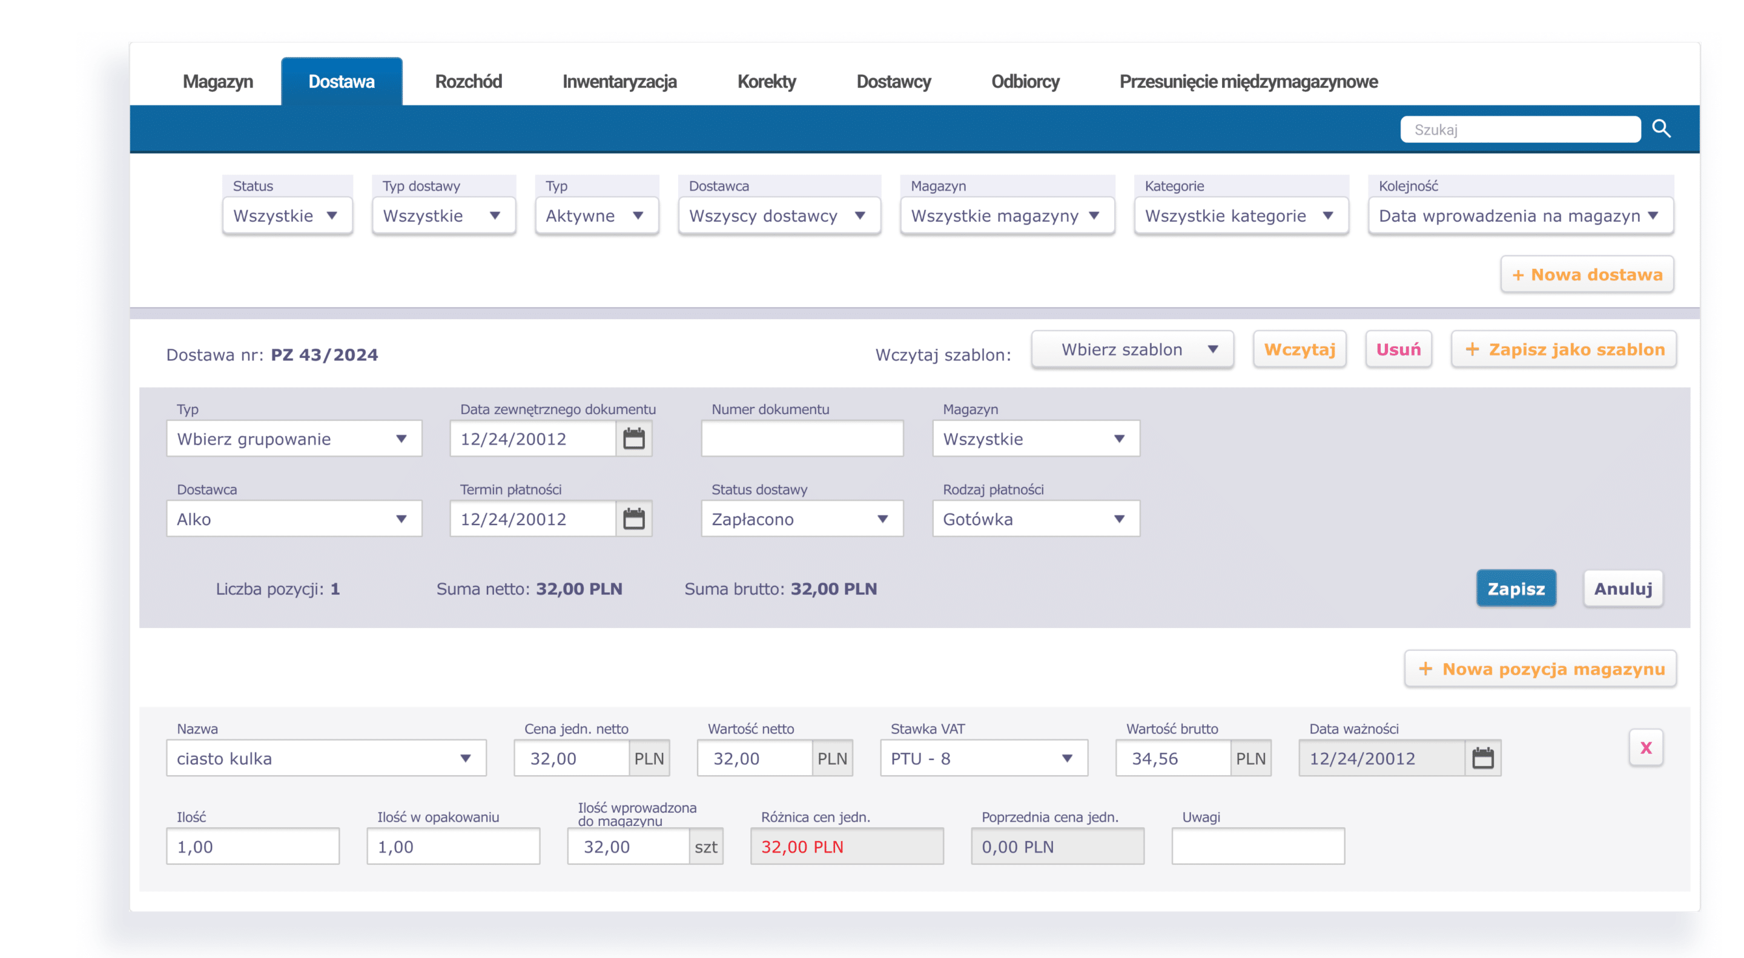Expand the Wbierz grupowanie dropdown

tap(294, 438)
